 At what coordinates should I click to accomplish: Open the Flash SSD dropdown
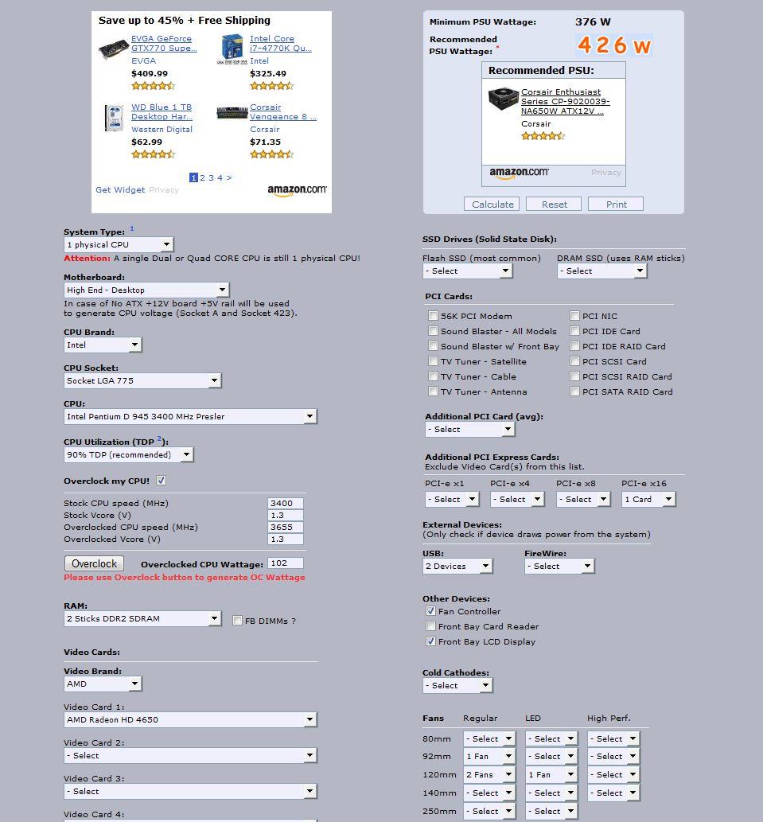[x=468, y=271]
